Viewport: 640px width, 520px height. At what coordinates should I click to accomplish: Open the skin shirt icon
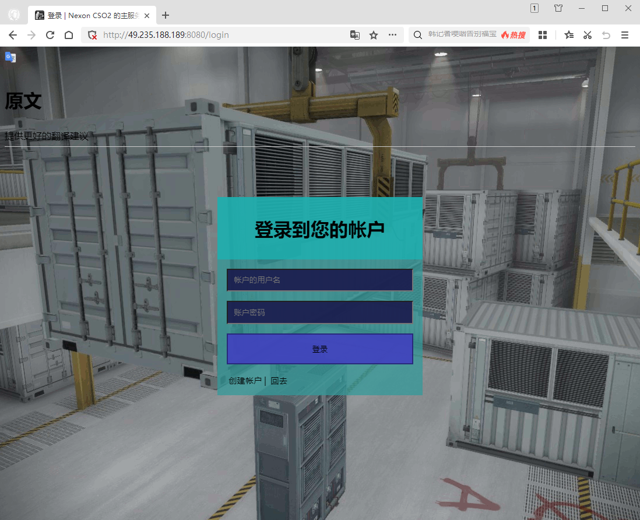[558, 8]
